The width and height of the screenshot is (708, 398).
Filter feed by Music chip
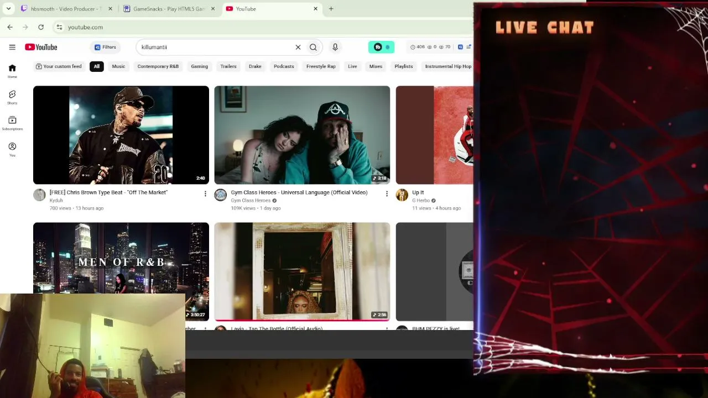tap(118, 66)
